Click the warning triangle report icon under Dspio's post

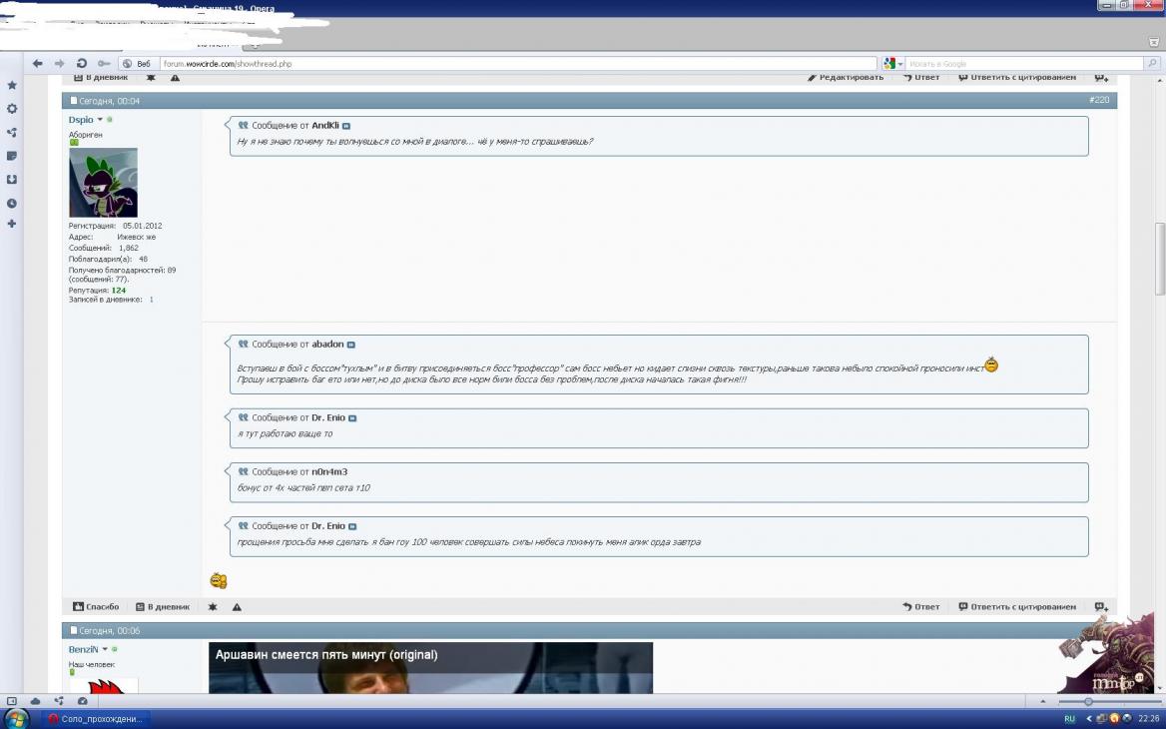[237, 607]
